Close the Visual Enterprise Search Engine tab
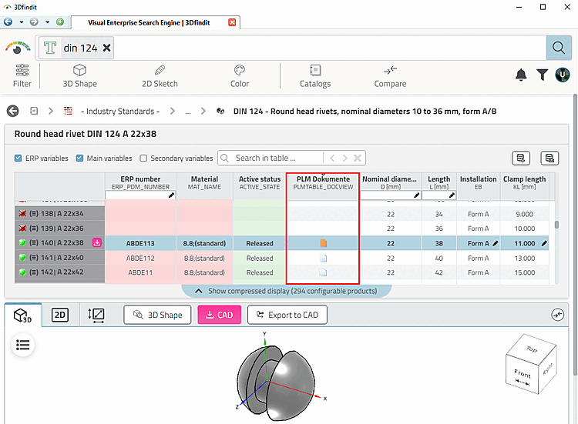The height and width of the screenshot is (424, 578). (232, 22)
